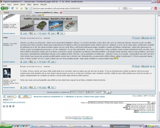
Task: Open the Adblock Plus icon
Action: click(x=156, y=8)
